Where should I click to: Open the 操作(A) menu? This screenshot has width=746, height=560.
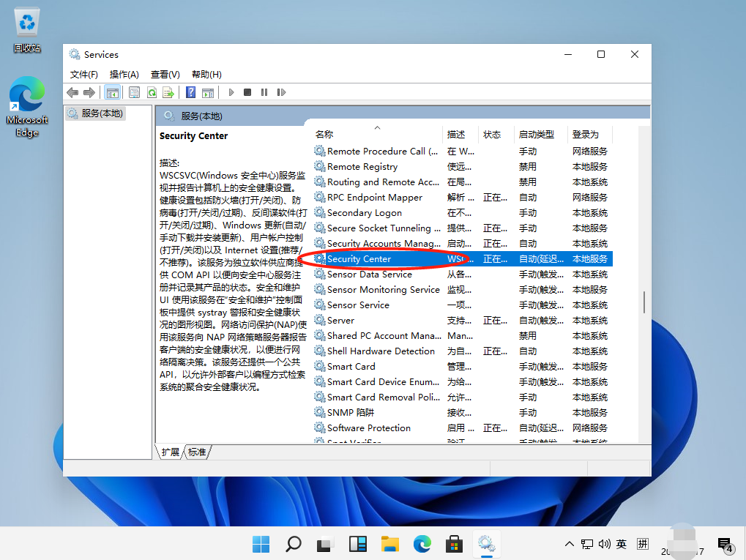pos(124,74)
